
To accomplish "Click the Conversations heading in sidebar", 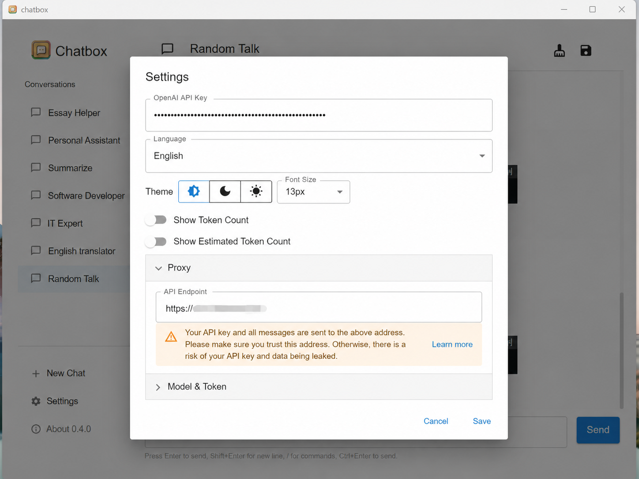I will click(x=50, y=84).
